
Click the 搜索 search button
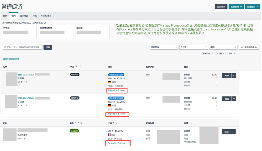[48, 47]
